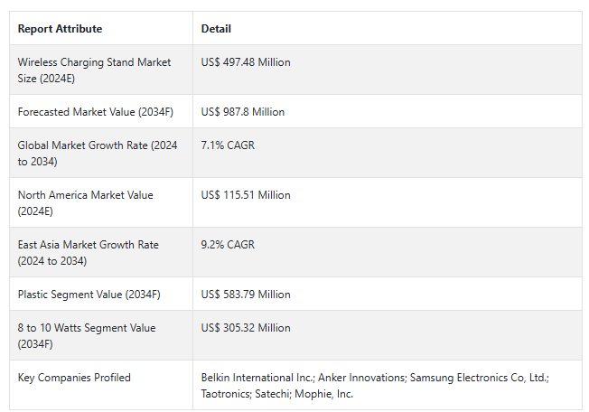Click the US$ 987.8 Million value
This screenshot has height=412, width=589.
pos(243,112)
